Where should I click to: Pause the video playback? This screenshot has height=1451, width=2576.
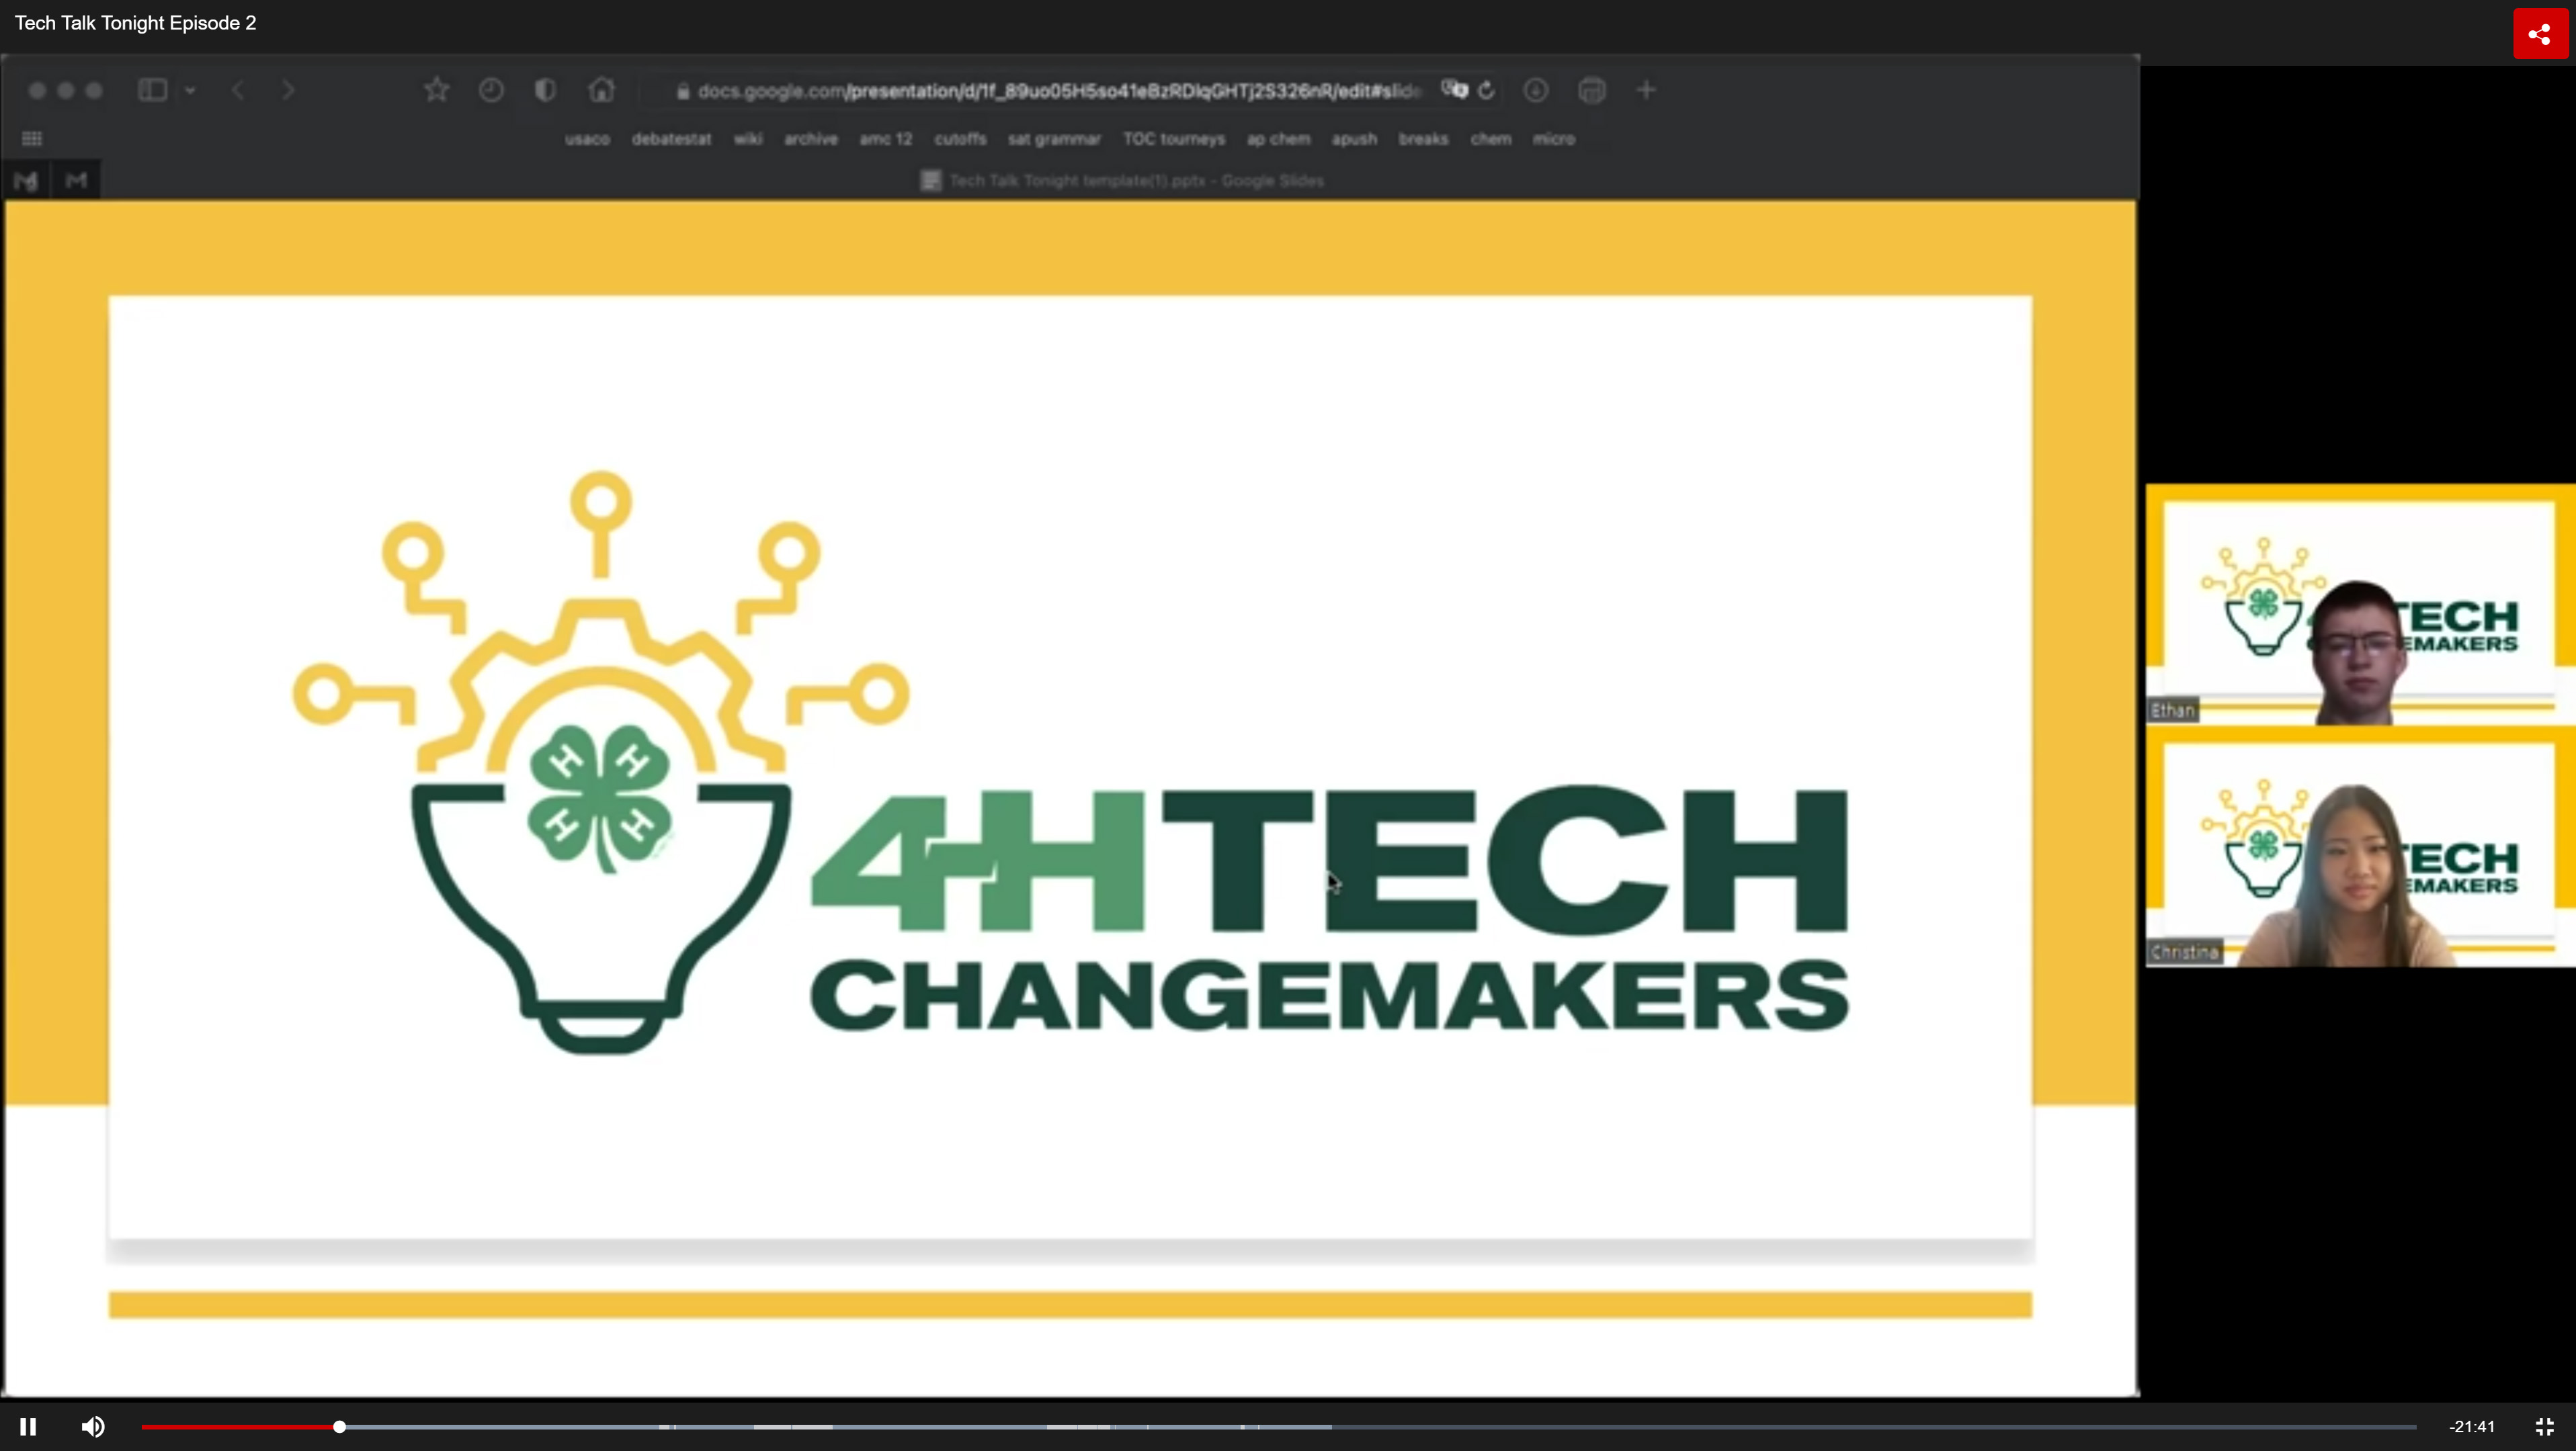click(28, 1426)
